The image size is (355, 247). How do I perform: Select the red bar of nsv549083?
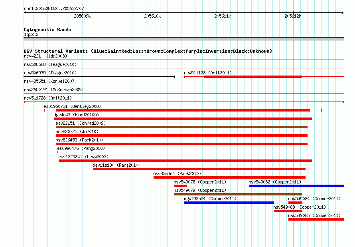coord(288,211)
